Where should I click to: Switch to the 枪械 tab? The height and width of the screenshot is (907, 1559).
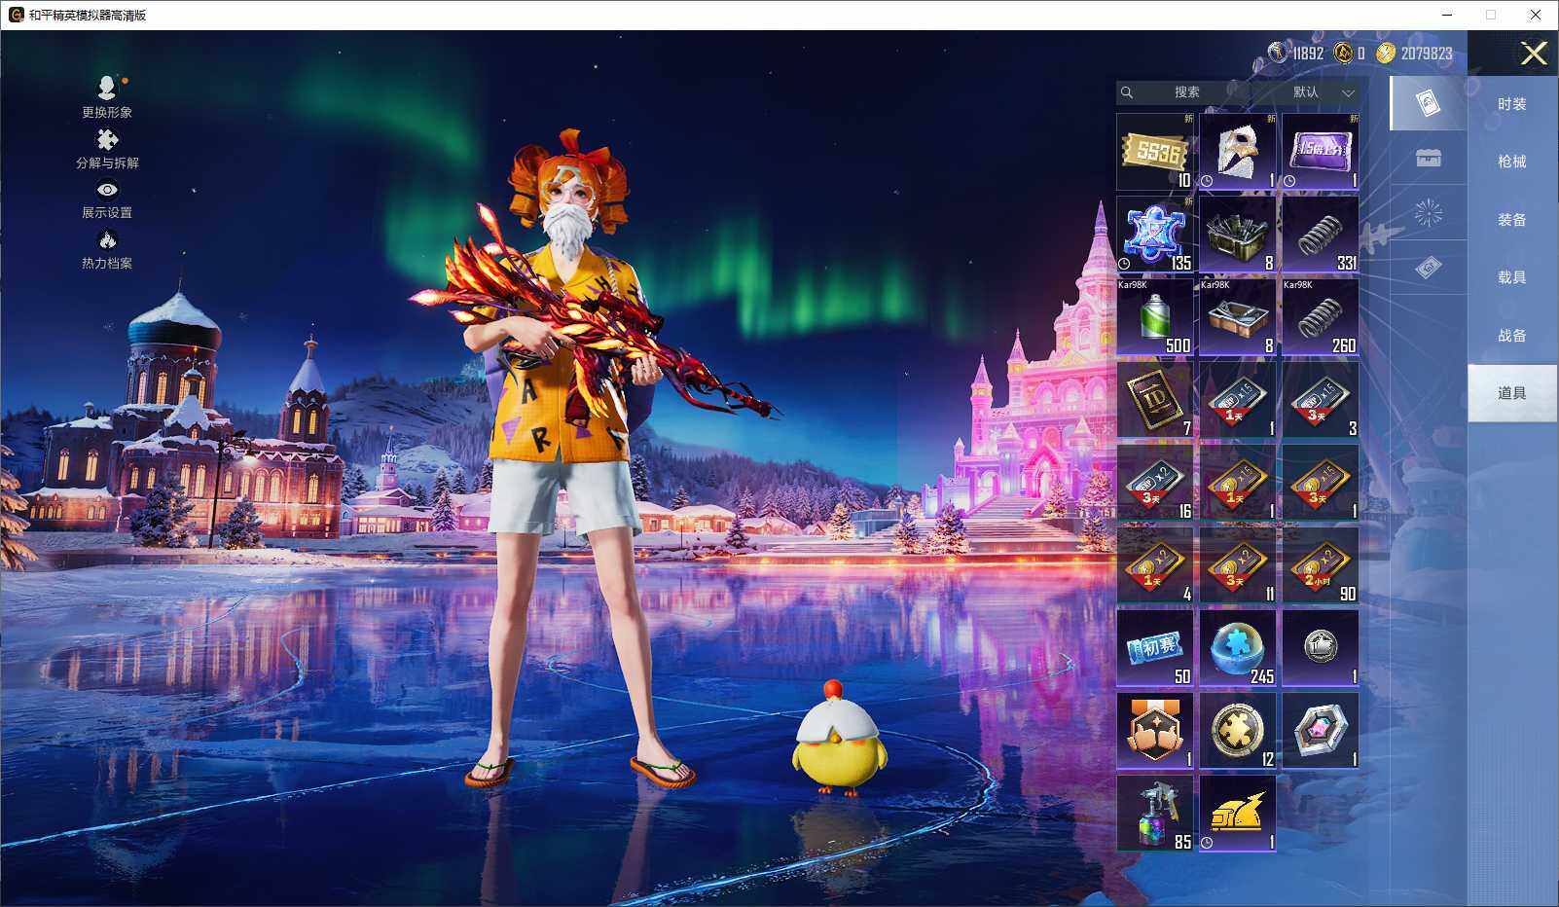[x=1511, y=162]
